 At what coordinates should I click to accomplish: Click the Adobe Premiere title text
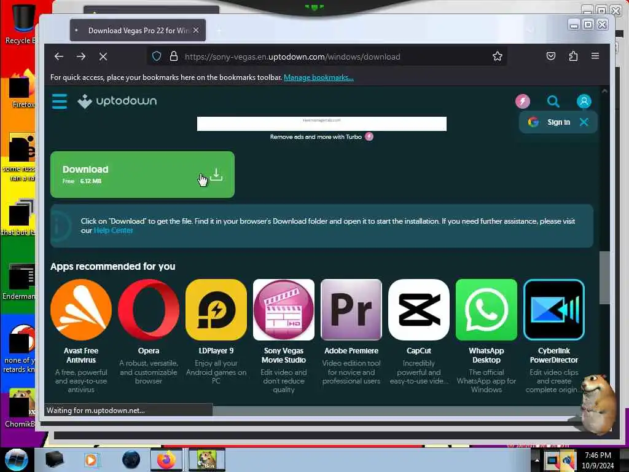pyautogui.click(x=351, y=351)
